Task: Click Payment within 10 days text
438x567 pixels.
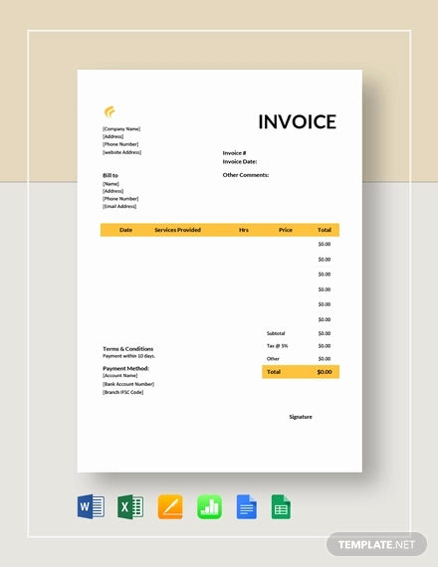Action: pyautogui.click(x=128, y=356)
